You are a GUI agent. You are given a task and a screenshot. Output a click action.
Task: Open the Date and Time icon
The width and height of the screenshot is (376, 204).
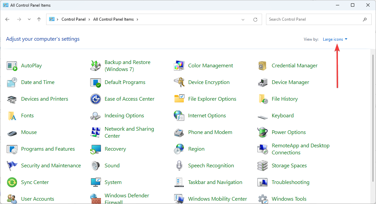tap(12, 82)
